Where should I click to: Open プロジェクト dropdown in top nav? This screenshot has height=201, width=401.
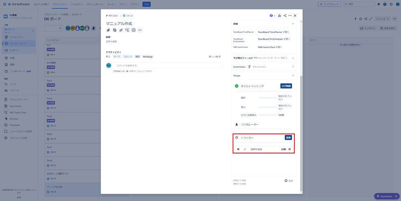tap(60, 4)
